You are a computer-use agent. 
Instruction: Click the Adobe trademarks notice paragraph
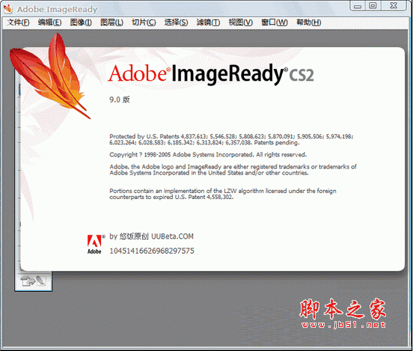click(233, 170)
